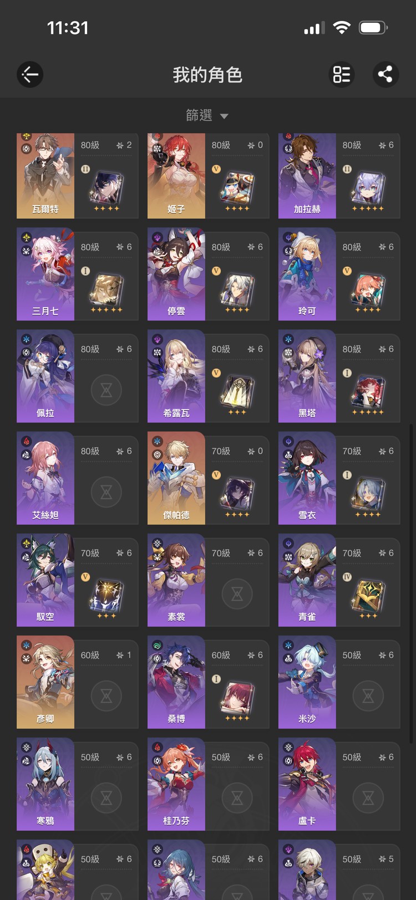Viewport: 416px width, 900px height.
Task: Tap the empty light cone slot for 素裳
Action: 237,594
